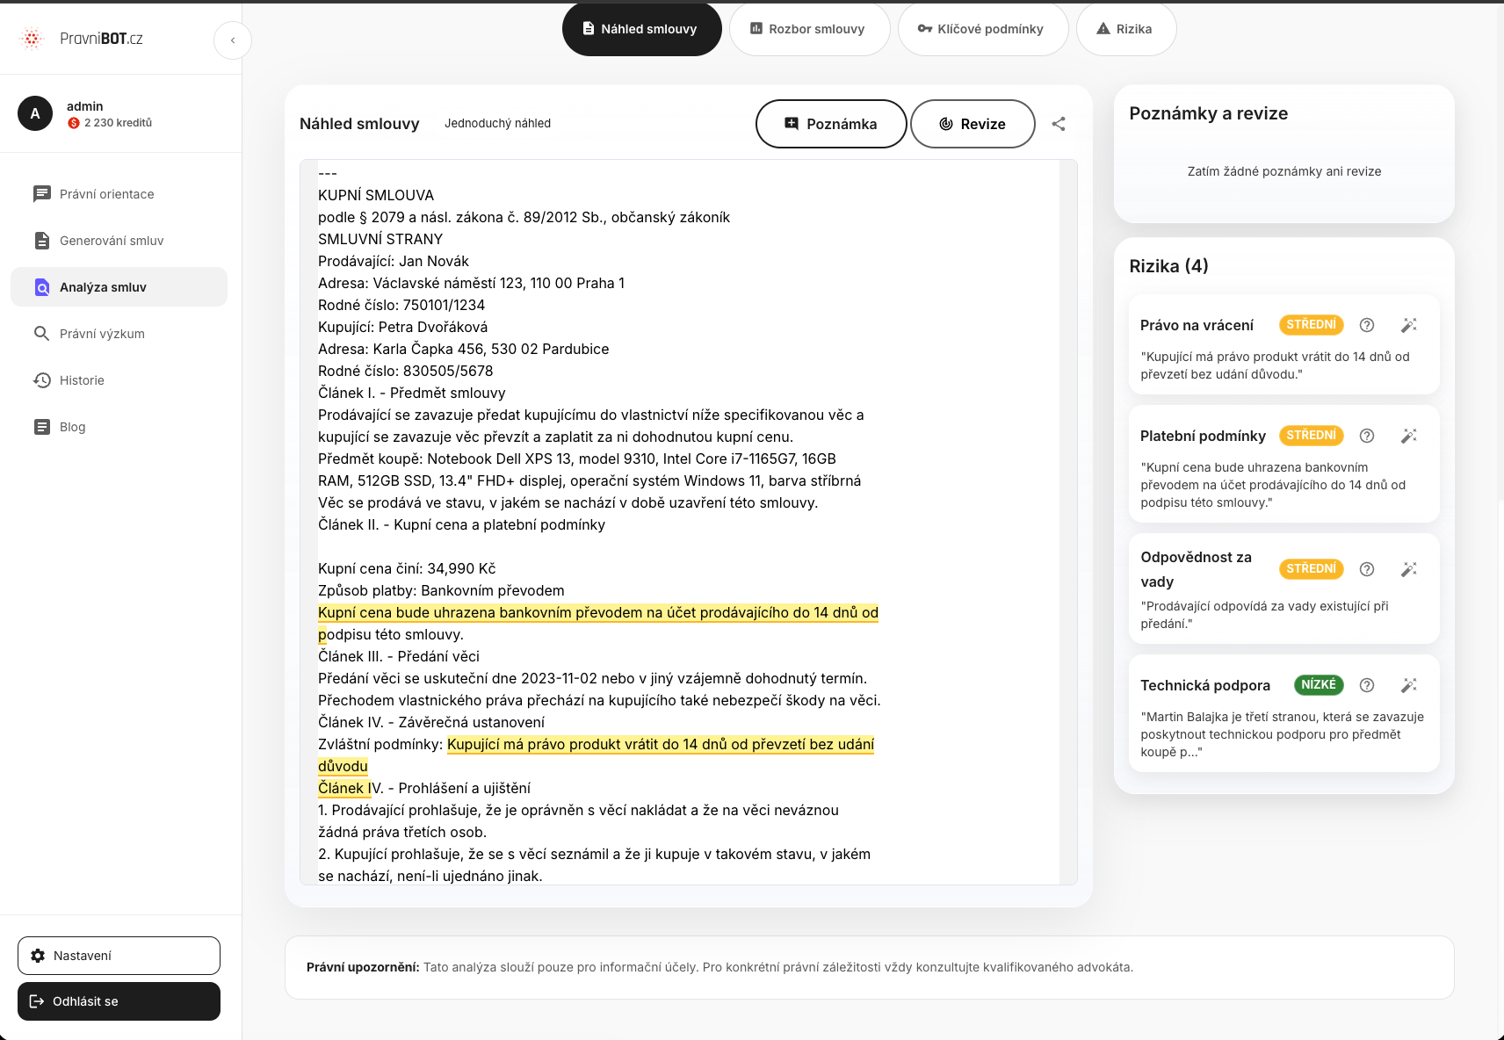Open the Rizika tab
This screenshot has width=1504, height=1040.
pos(1126,29)
